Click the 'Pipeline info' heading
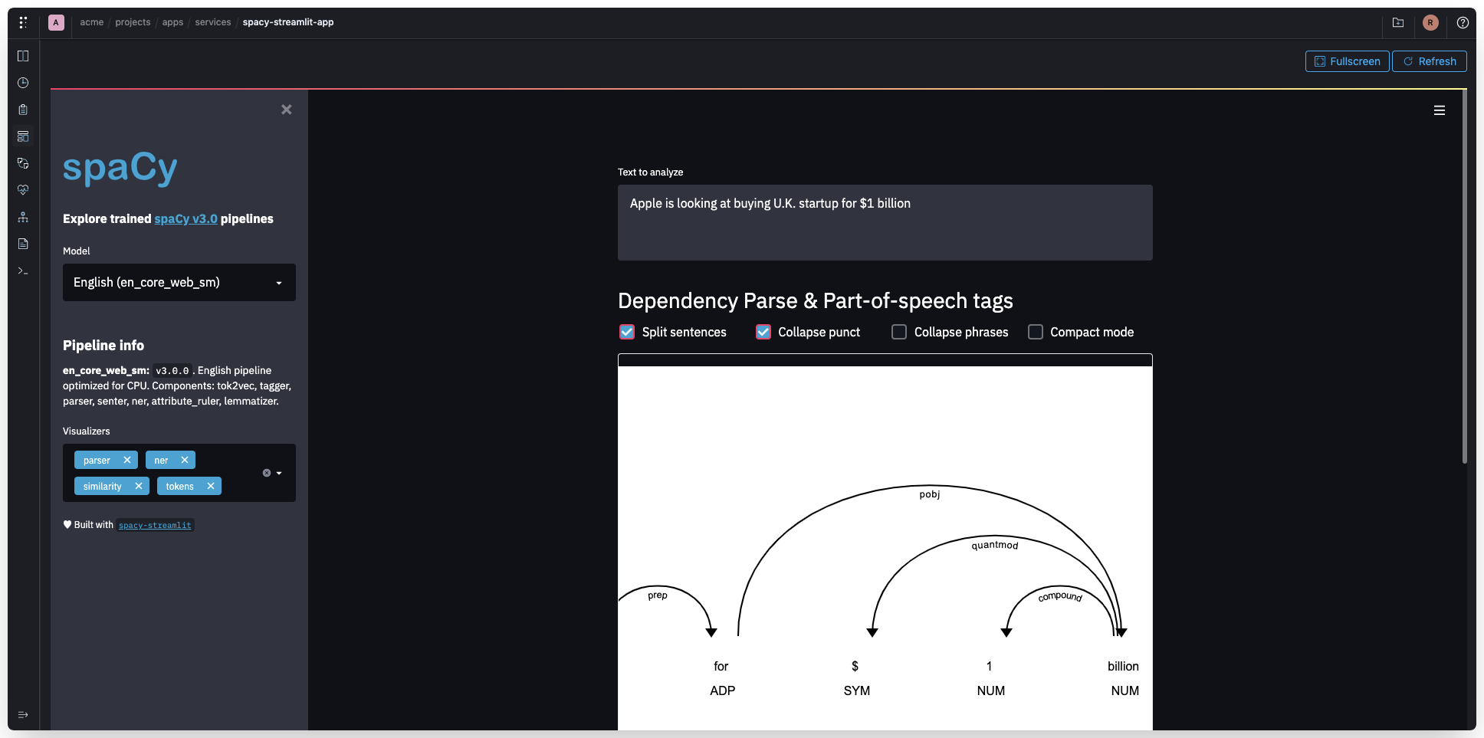The width and height of the screenshot is (1484, 738). (x=103, y=345)
